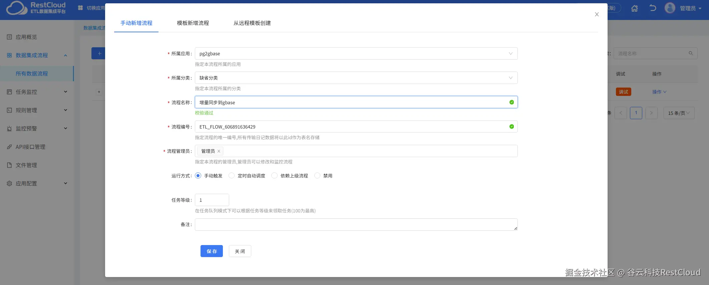Click the 切换应用 grid icon
The image size is (709, 285).
pos(80,8)
